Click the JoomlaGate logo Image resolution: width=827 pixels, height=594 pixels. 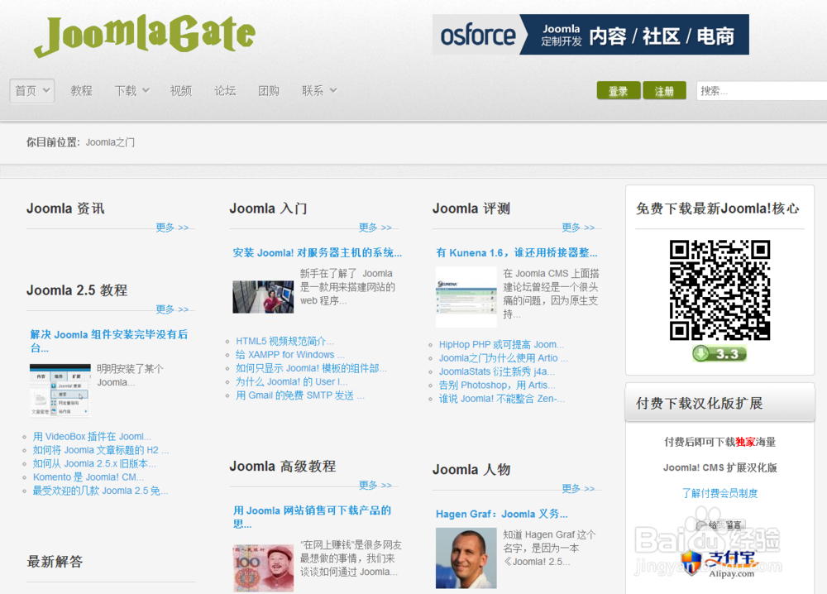[x=145, y=35]
